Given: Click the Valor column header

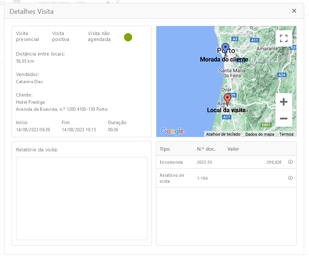Looking at the screenshot, I should (233, 149).
